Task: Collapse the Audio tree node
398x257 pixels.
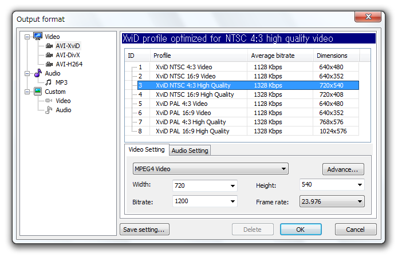Action: (27, 74)
